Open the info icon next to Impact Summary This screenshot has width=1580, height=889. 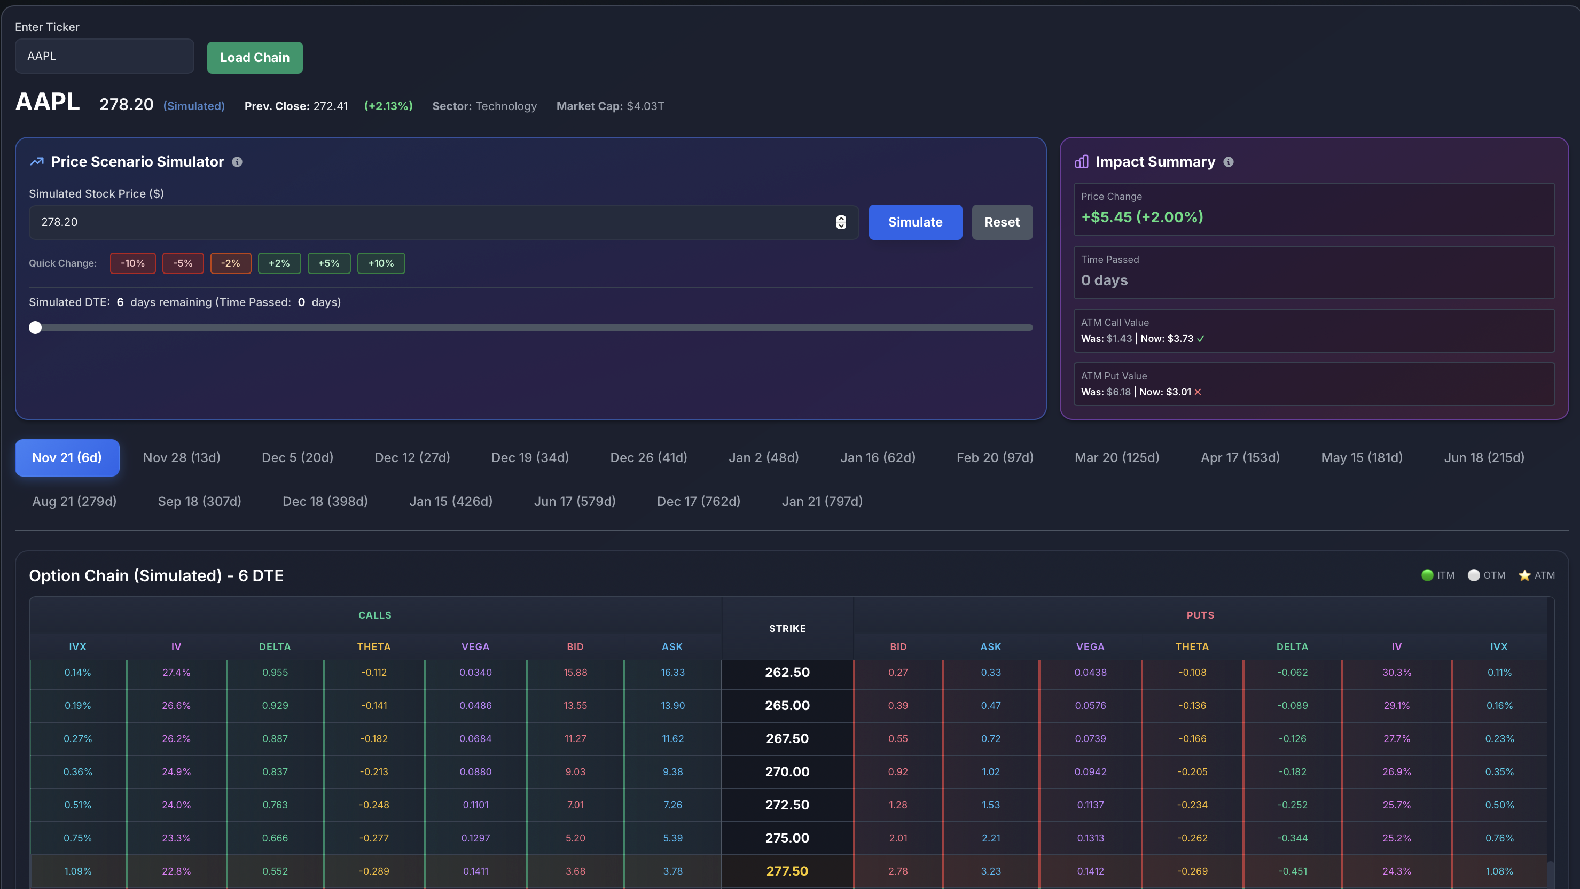(x=1229, y=162)
